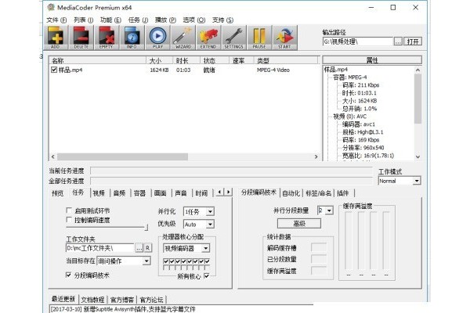Toggle the 样品.mp4 file checkbox
470x313 pixels.
point(54,70)
